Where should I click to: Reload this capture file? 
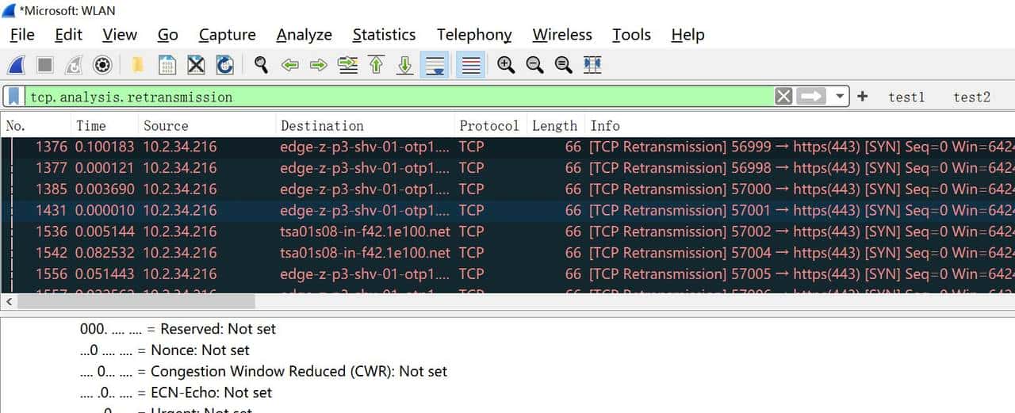(224, 65)
